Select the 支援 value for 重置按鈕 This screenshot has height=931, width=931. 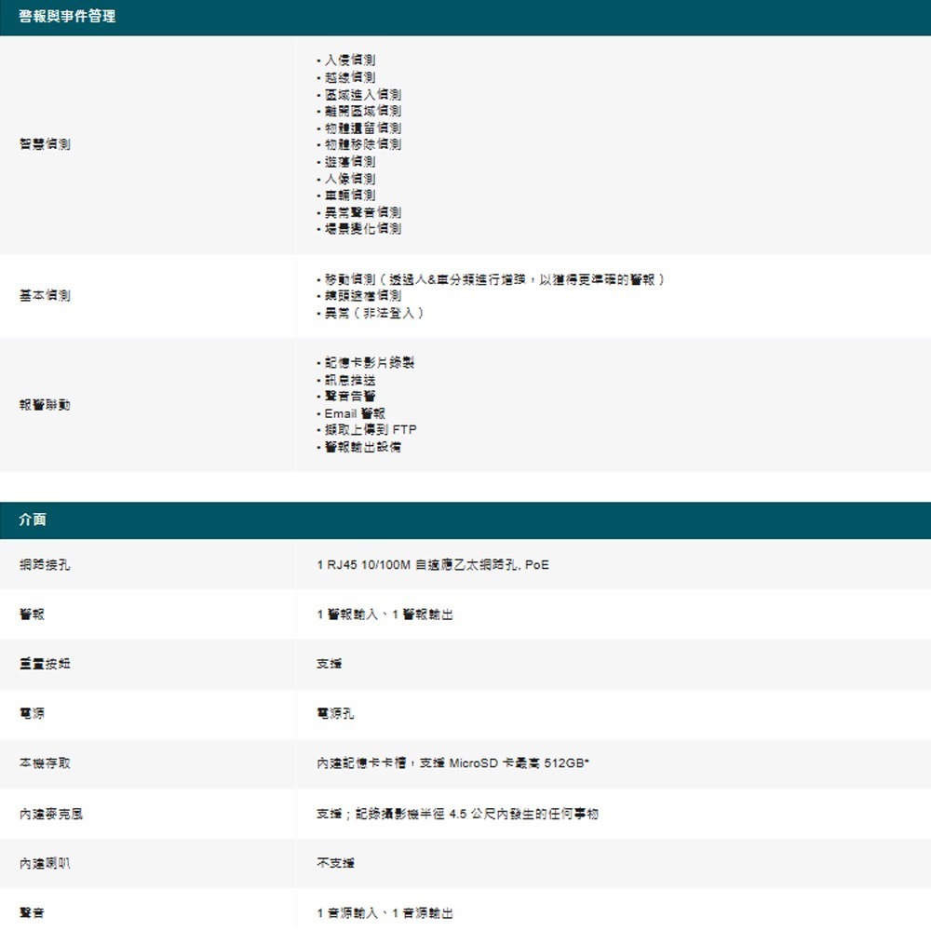(330, 664)
